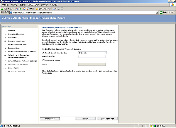Image resolution: width=176 pixels, height=128 pixels.
Task: Click the Address (アドレス) label
Action: click(5, 12)
